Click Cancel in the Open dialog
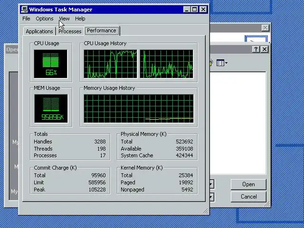 tap(248, 197)
